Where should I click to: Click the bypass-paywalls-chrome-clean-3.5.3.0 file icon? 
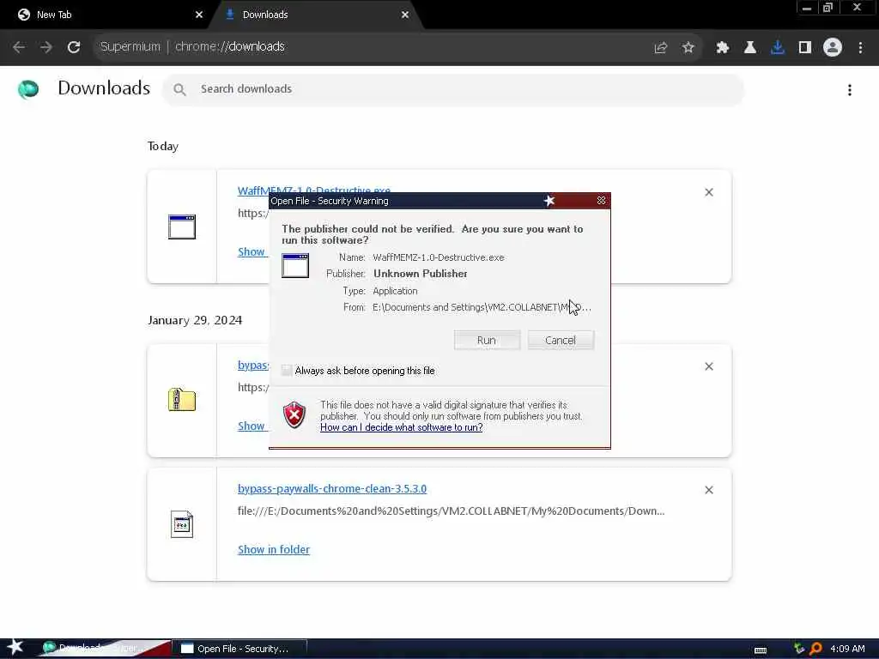click(x=182, y=524)
